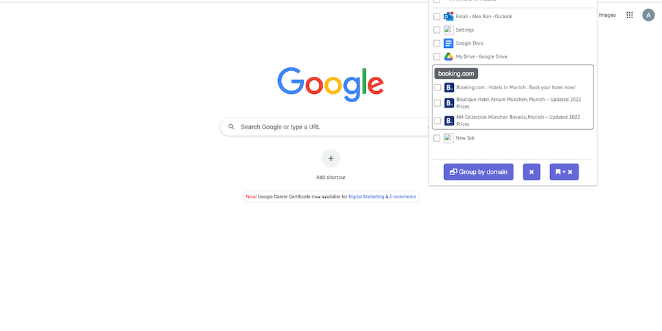662x331 pixels.
Task: Click the Group by domain button
Action: click(478, 172)
